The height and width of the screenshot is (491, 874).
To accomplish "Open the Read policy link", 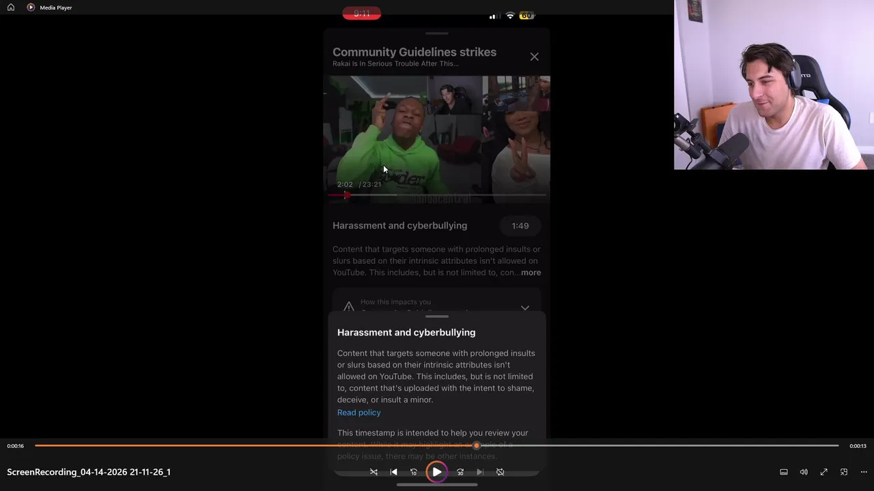I will click(359, 413).
